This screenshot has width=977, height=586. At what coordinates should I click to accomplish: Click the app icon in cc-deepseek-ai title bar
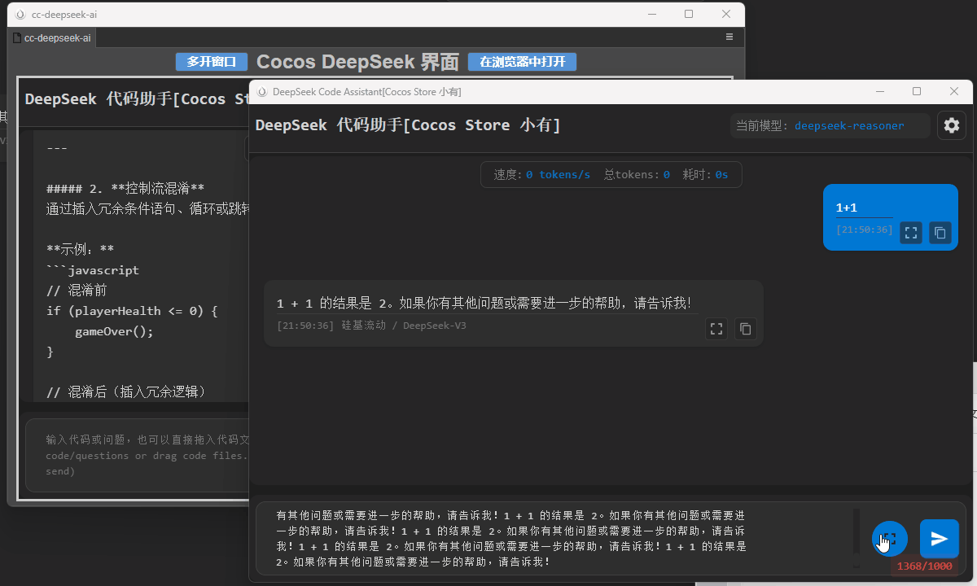click(x=20, y=14)
